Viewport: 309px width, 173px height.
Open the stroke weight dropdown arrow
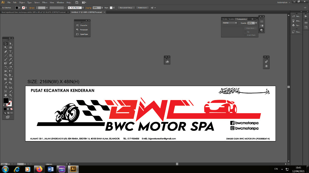click(x=47, y=8)
